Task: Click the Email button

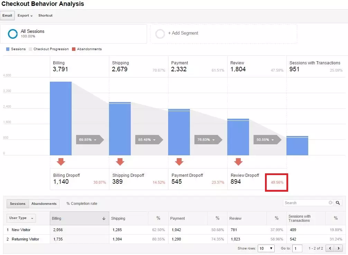Action: pyautogui.click(x=7, y=15)
